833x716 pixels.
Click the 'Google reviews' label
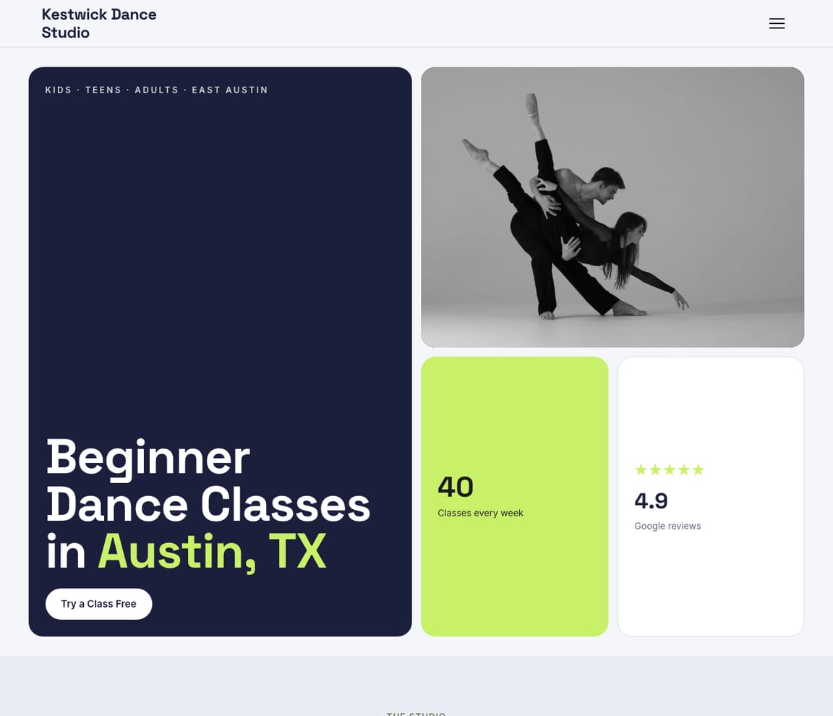tap(667, 526)
